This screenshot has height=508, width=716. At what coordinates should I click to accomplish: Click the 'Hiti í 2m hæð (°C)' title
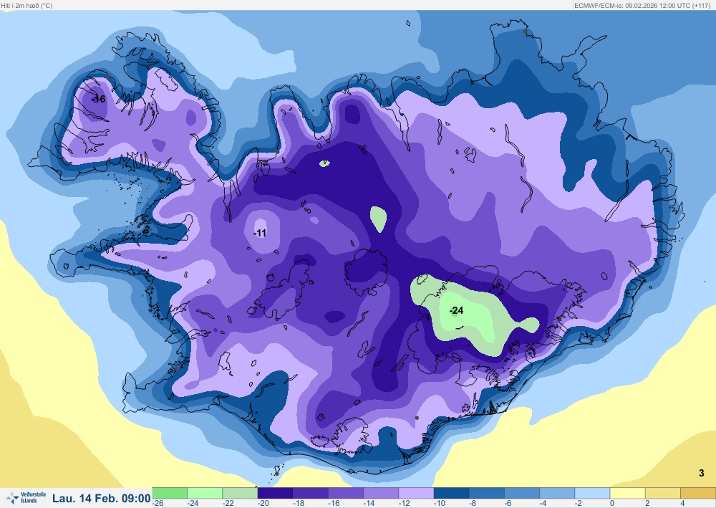point(27,6)
